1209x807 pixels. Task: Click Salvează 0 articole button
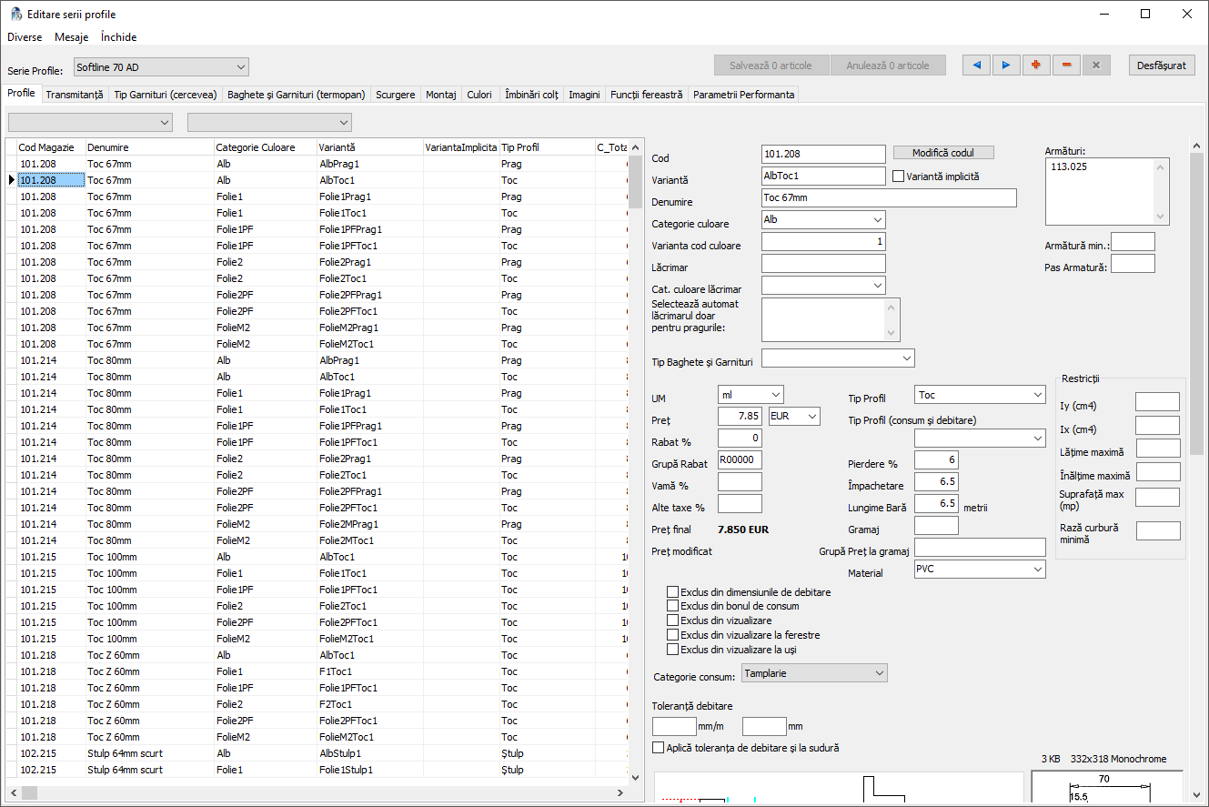pyautogui.click(x=771, y=66)
